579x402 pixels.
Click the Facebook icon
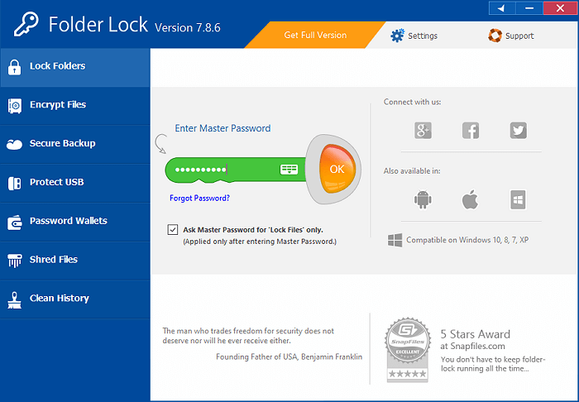(471, 130)
